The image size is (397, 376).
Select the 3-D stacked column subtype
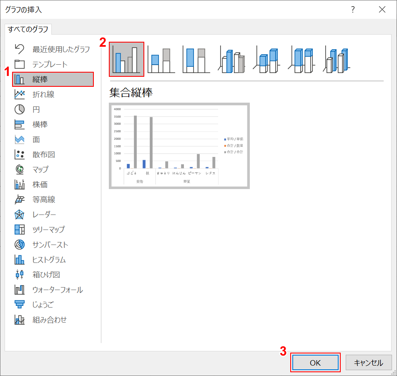(267, 60)
